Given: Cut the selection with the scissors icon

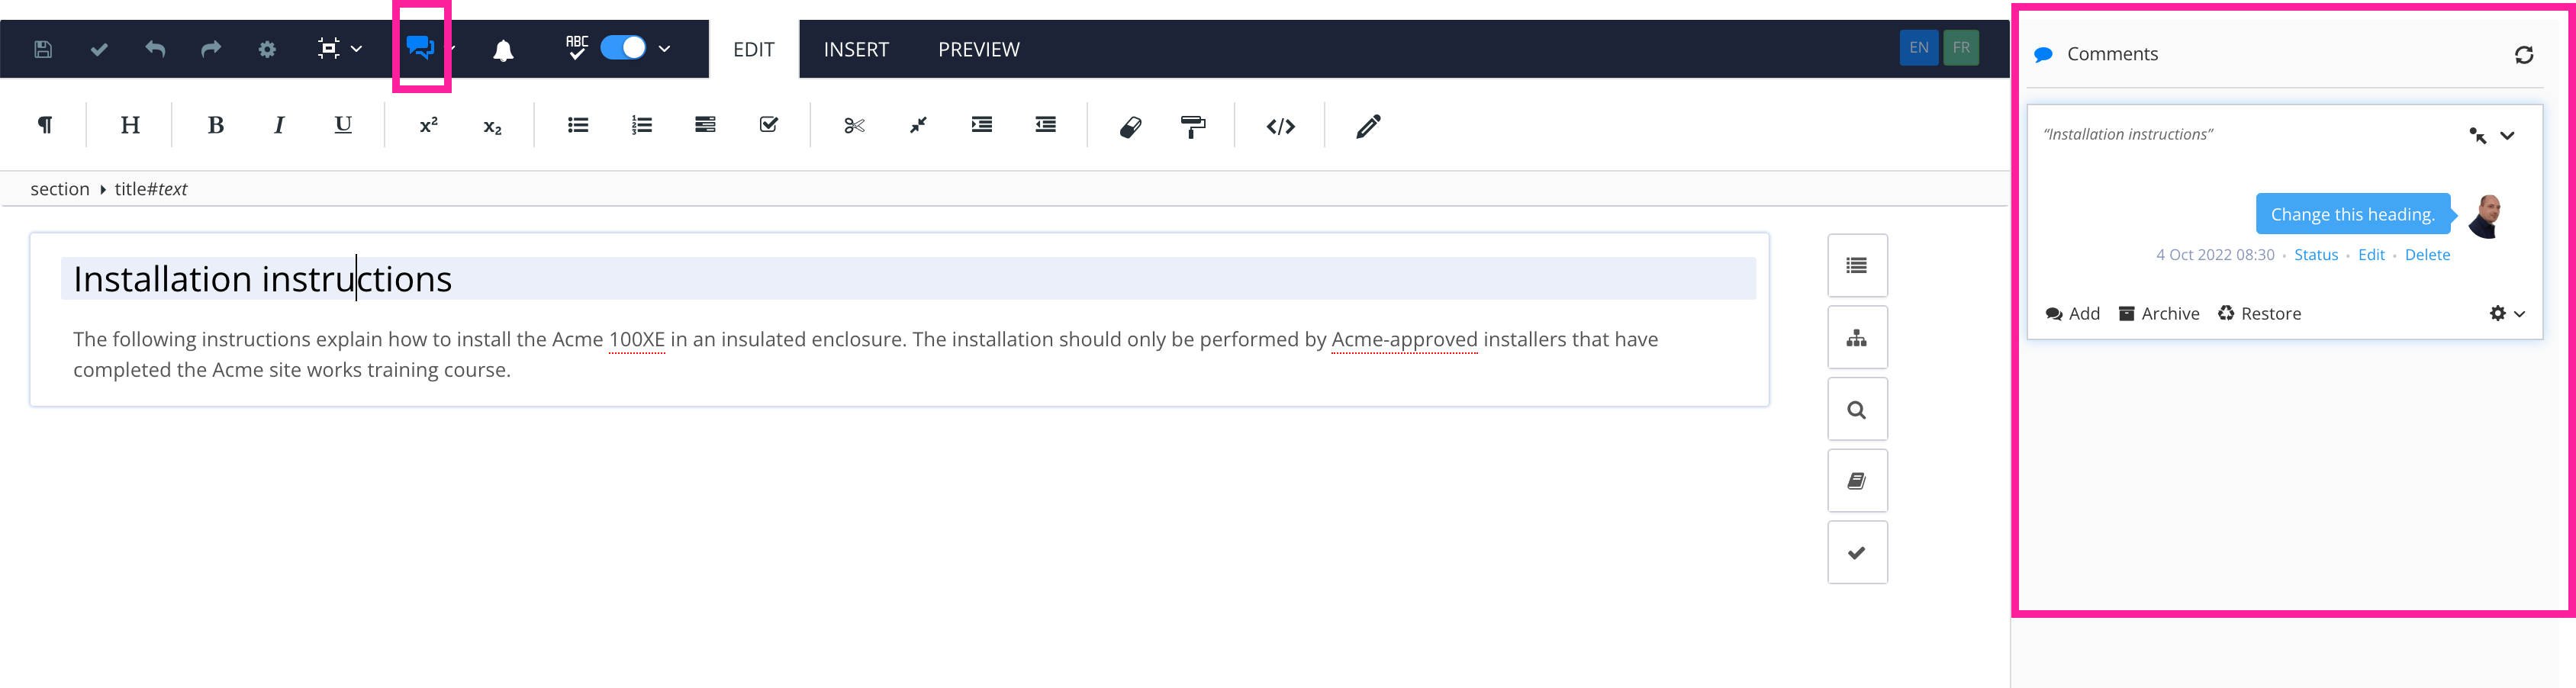Looking at the screenshot, I should [853, 124].
